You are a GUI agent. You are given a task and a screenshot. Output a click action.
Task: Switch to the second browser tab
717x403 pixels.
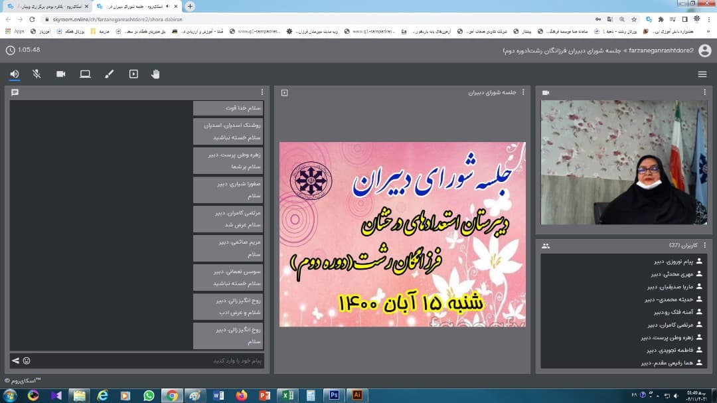click(136, 6)
